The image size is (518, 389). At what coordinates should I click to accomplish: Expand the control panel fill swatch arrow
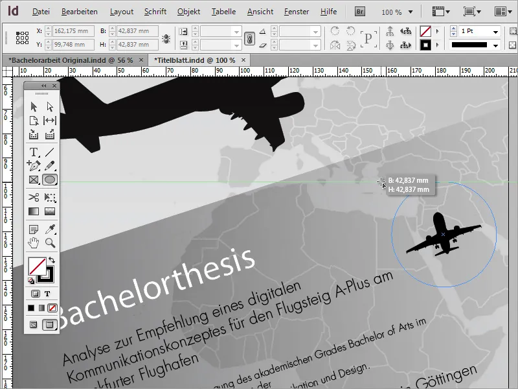438,31
